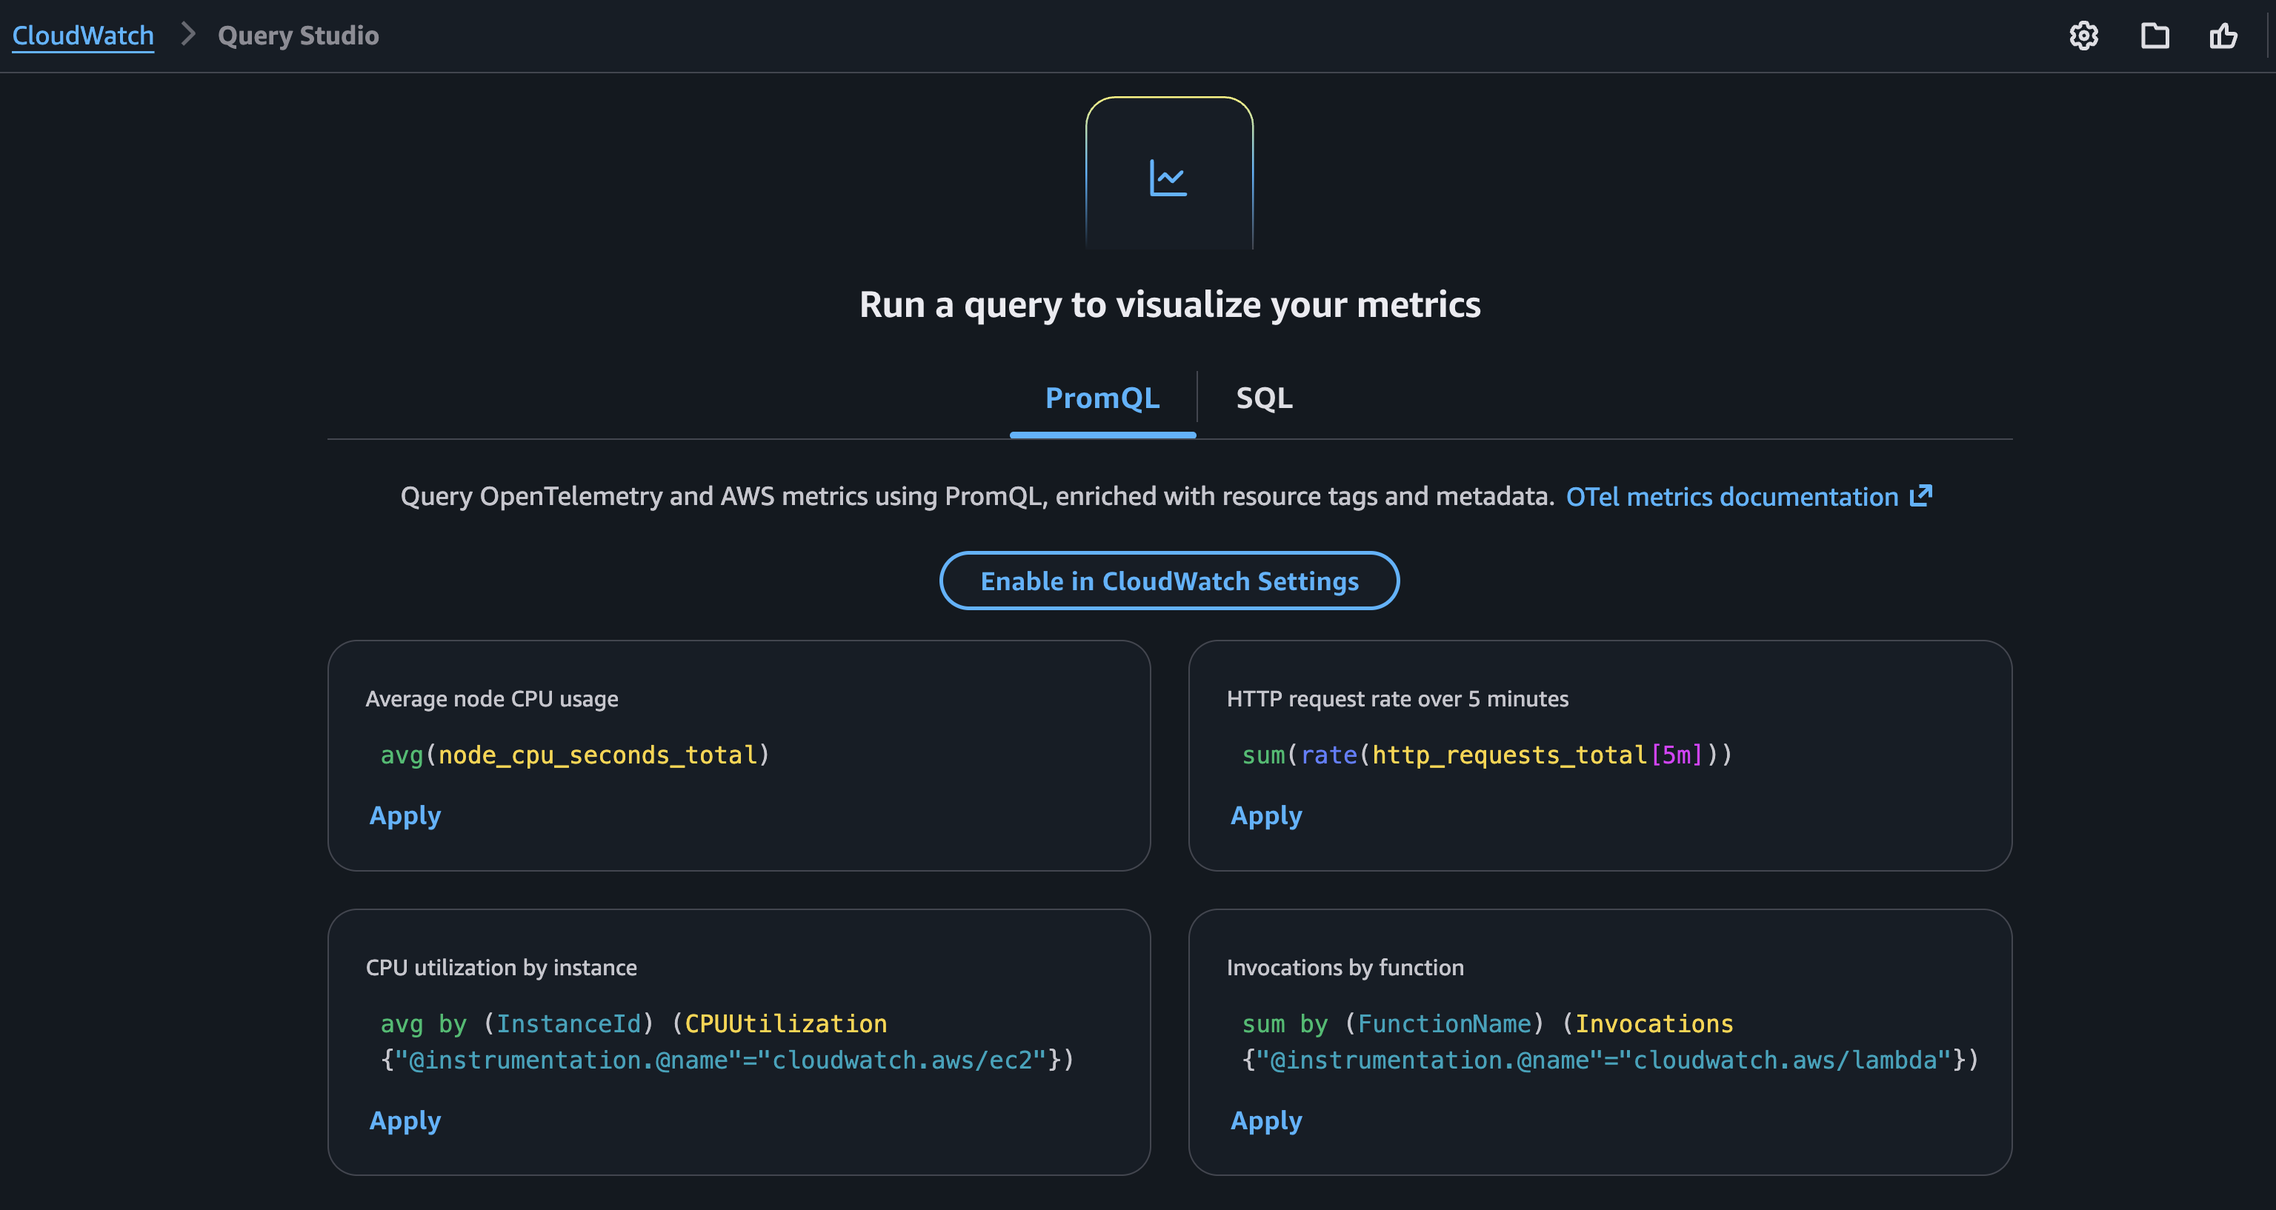The width and height of the screenshot is (2276, 1210).
Task: Select the PromQL tab
Action: pos(1102,398)
